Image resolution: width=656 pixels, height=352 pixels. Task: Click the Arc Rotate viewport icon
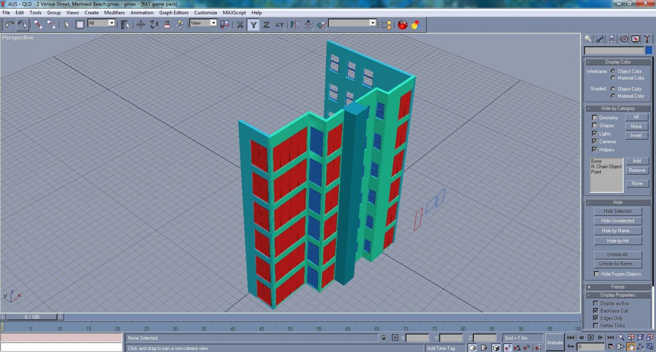641,347
